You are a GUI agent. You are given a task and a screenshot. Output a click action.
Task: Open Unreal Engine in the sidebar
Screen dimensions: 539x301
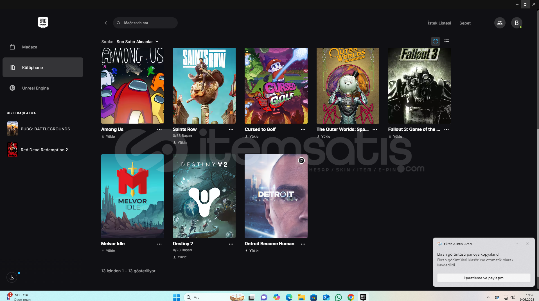[43, 88]
